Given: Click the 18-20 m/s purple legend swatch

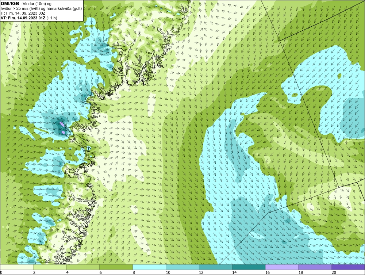Looking at the screenshot, I should (x=315, y=267).
